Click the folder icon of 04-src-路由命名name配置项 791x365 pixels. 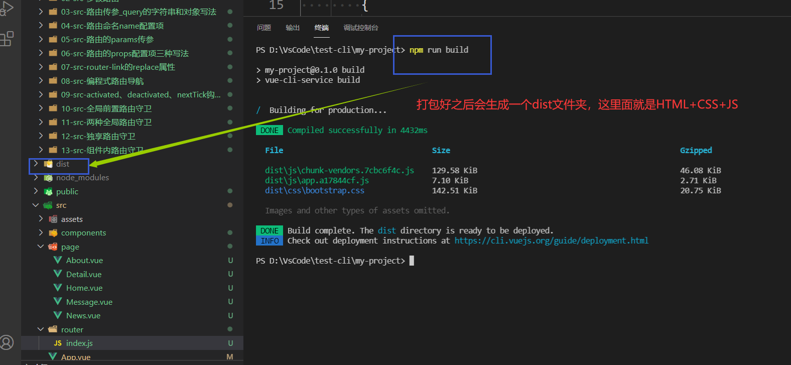coord(53,26)
